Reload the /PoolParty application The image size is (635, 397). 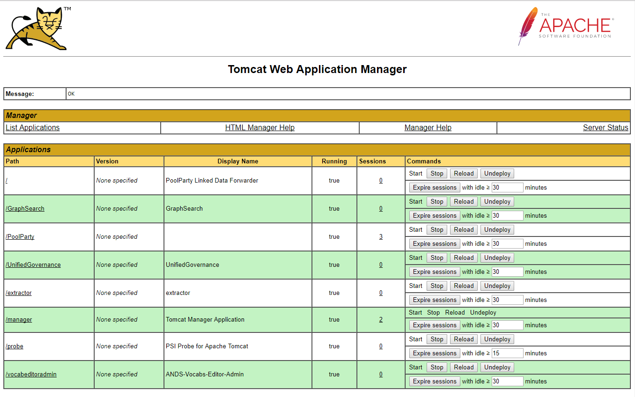click(464, 229)
